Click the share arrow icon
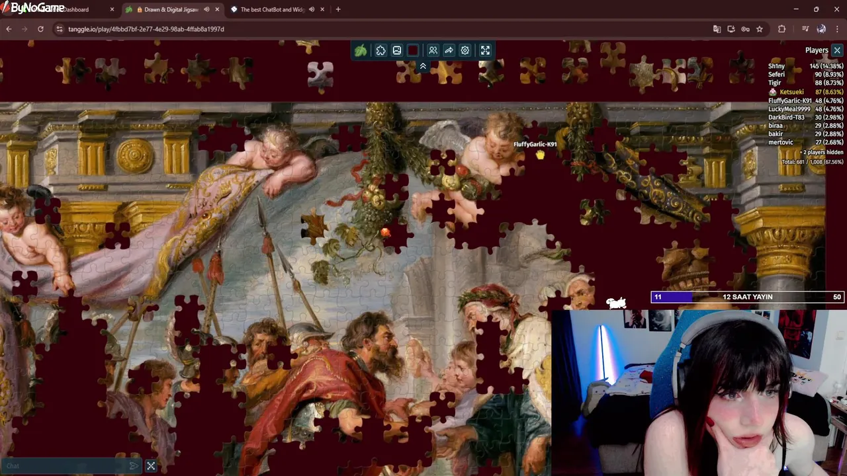Image resolution: width=847 pixels, height=476 pixels. 449,50
